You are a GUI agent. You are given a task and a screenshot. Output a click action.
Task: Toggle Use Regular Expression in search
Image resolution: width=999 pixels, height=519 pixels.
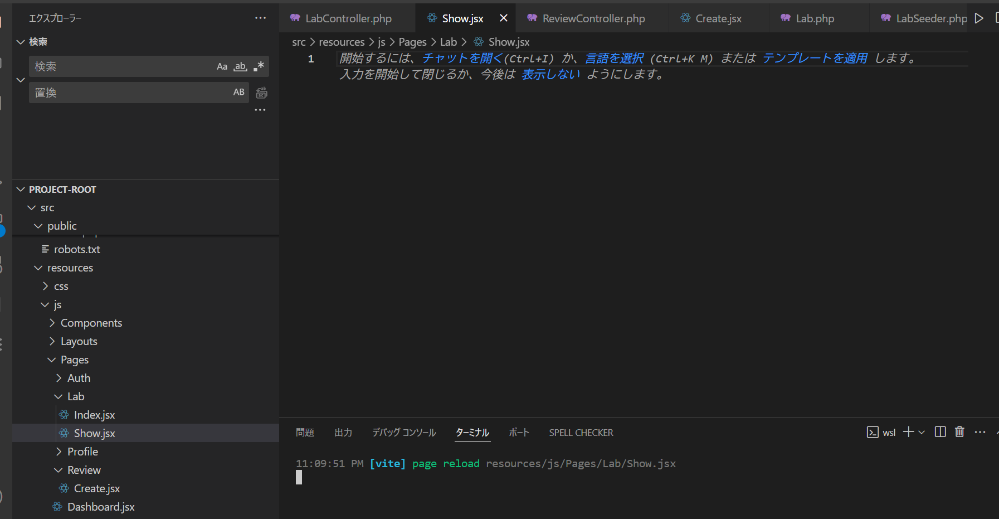(259, 67)
